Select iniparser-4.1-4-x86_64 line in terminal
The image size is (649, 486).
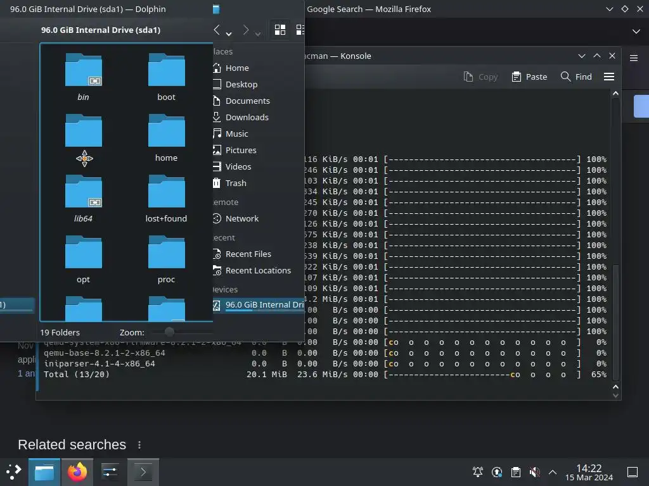click(x=100, y=364)
